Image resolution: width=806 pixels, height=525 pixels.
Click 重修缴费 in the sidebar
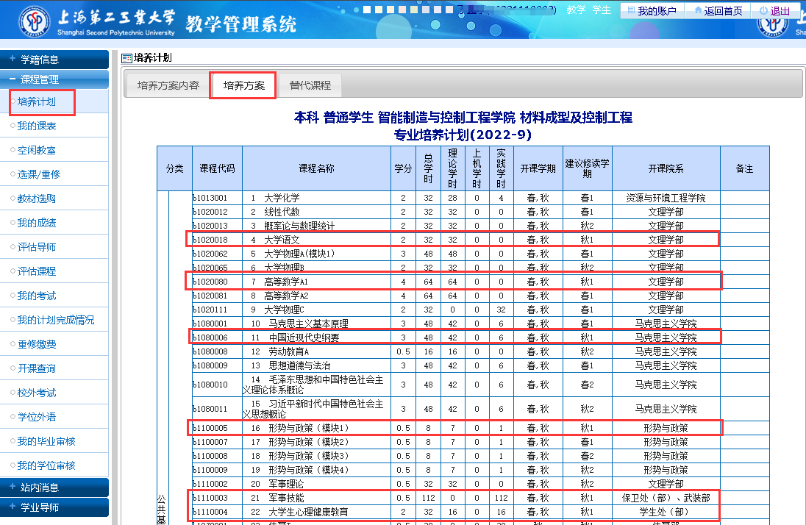pyautogui.click(x=37, y=344)
